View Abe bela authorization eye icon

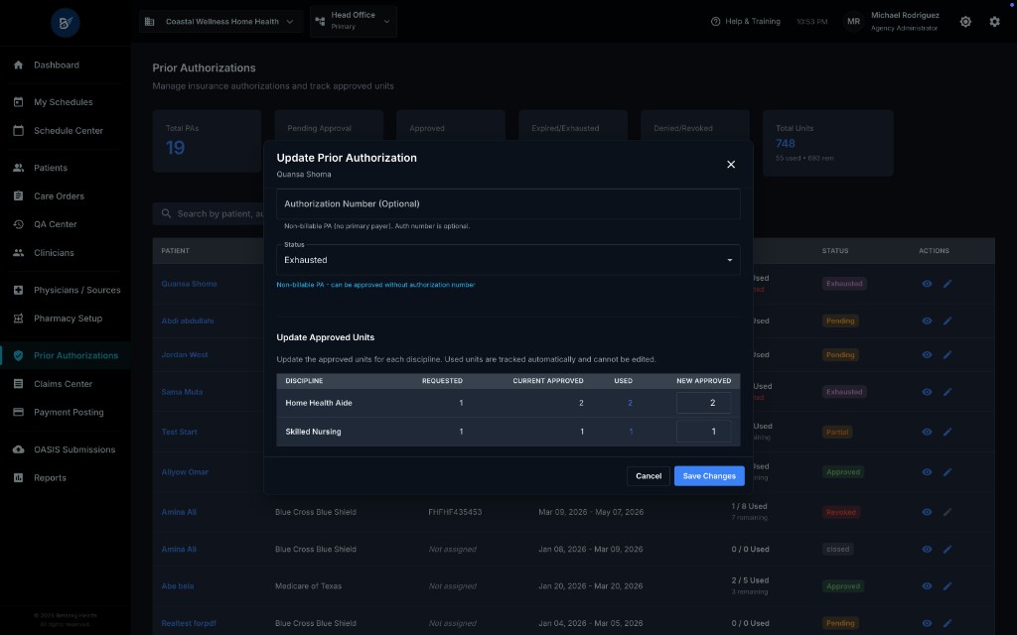(927, 585)
